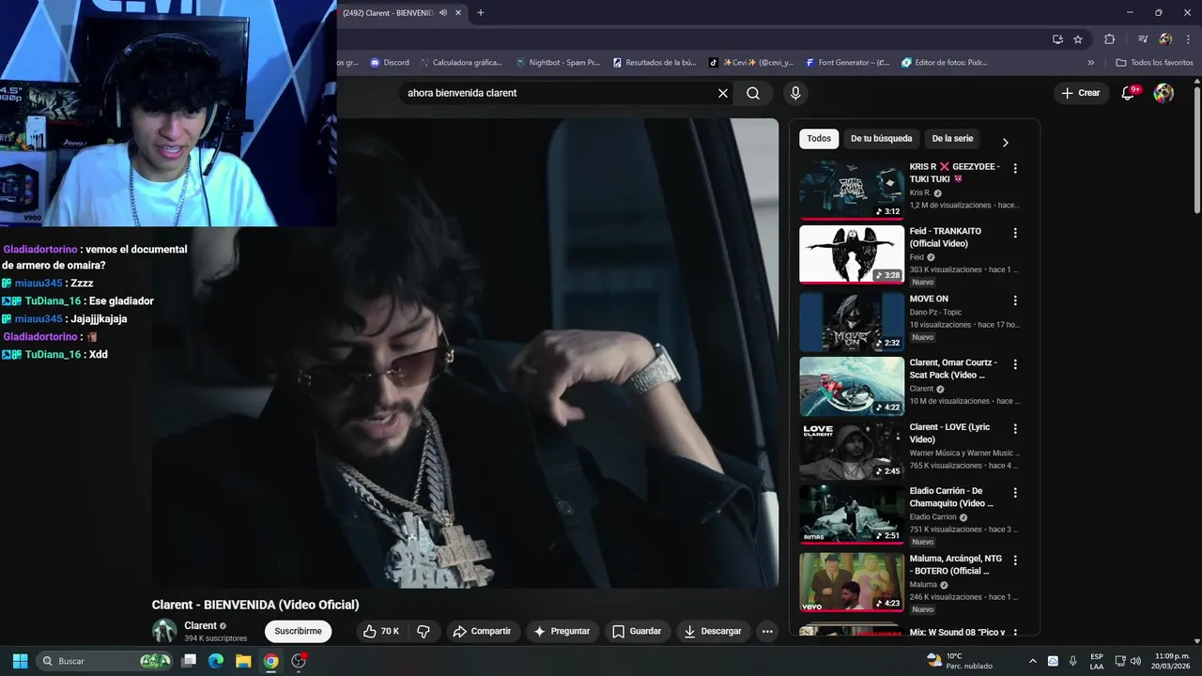This screenshot has height=676, width=1202.
Task: Open the Nightbot bookmark
Action: (x=558, y=63)
